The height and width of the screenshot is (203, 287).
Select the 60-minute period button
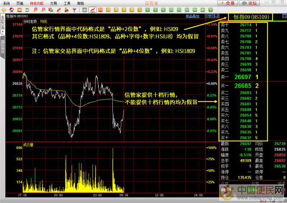[187, 10]
